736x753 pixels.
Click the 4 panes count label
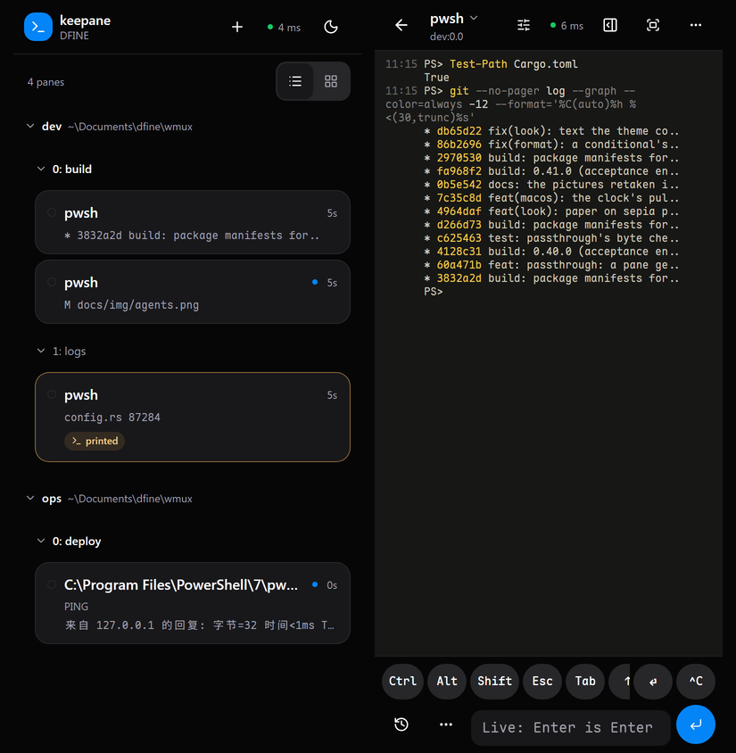coord(45,82)
